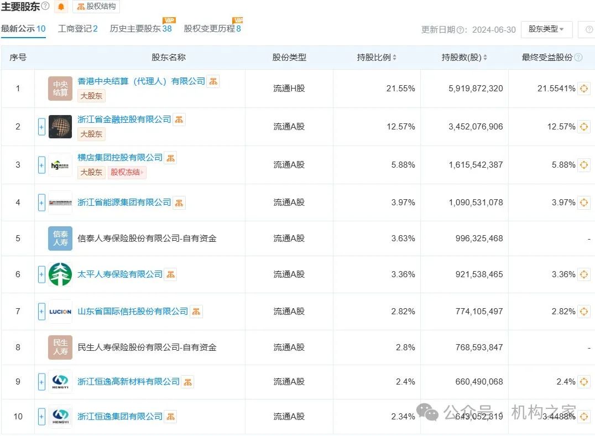Open 浙江省能源集团有限公司 link

(x=124, y=203)
